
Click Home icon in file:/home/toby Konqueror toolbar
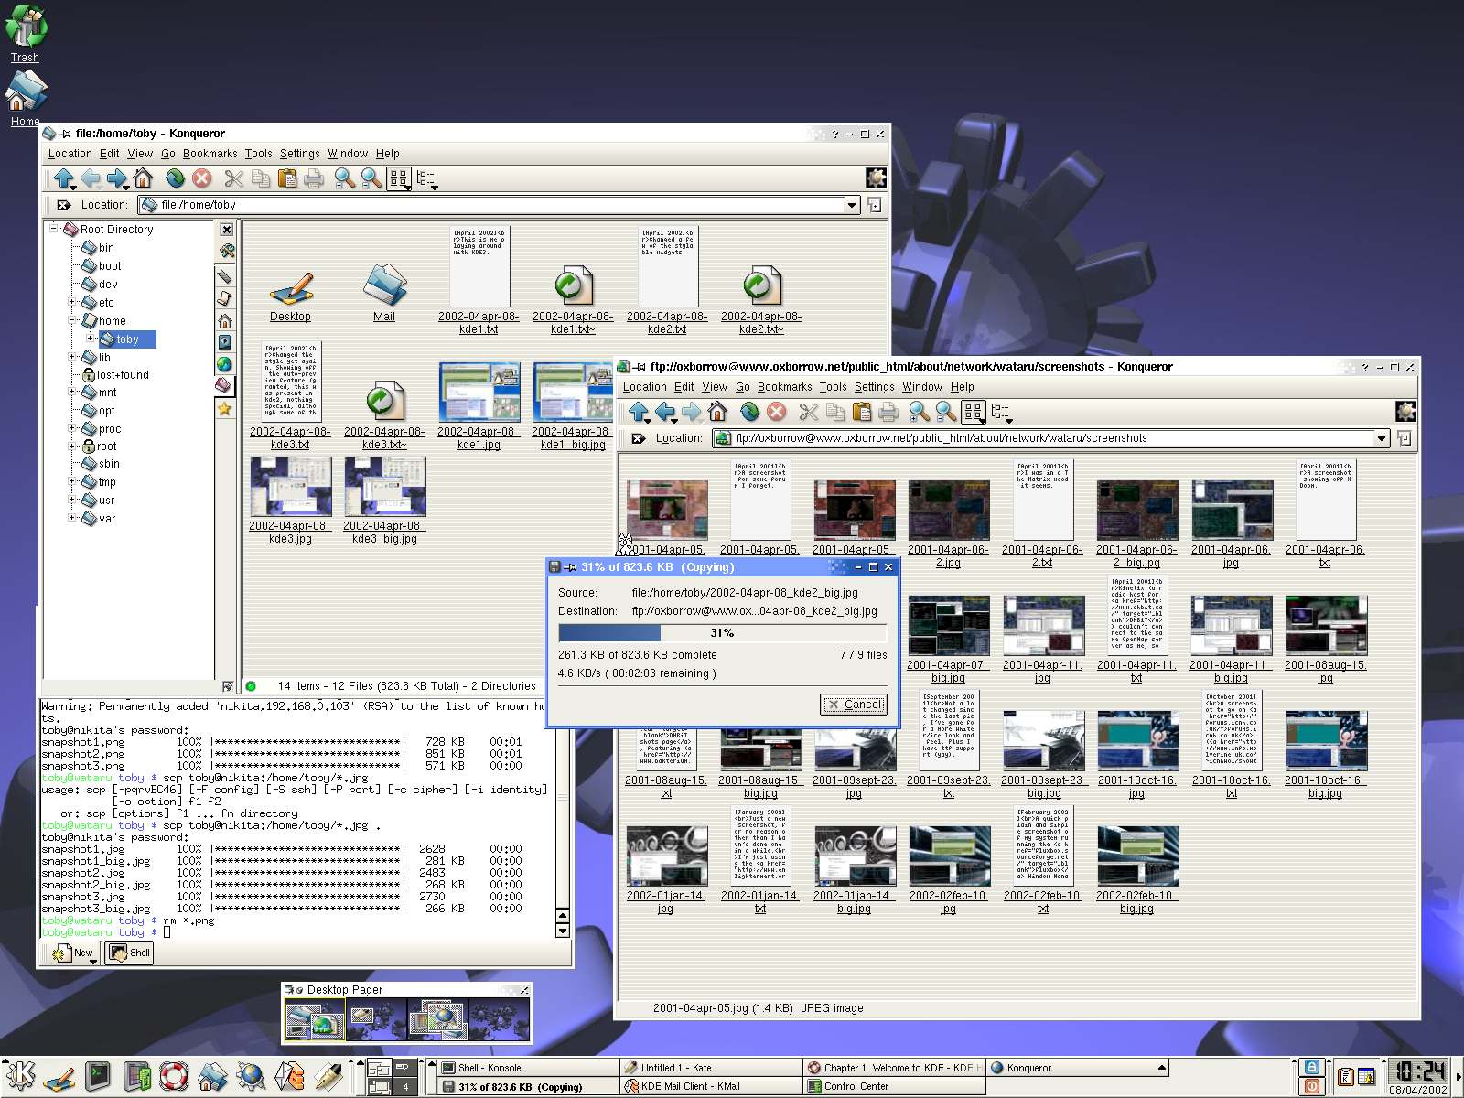click(143, 178)
